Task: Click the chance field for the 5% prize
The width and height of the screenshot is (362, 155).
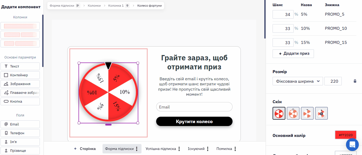Action: [x=283, y=14]
